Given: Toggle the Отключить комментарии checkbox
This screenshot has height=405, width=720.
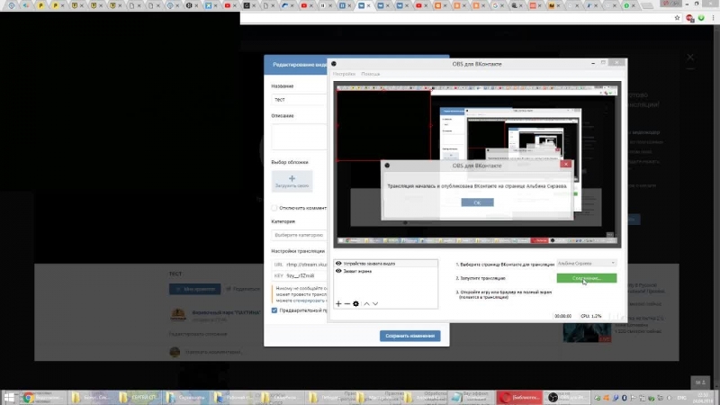Looking at the screenshot, I should pyautogui.click(x=274, y=208).
